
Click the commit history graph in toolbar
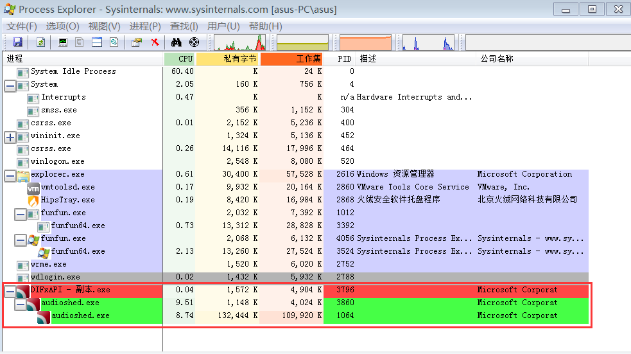tap(302, 42)
